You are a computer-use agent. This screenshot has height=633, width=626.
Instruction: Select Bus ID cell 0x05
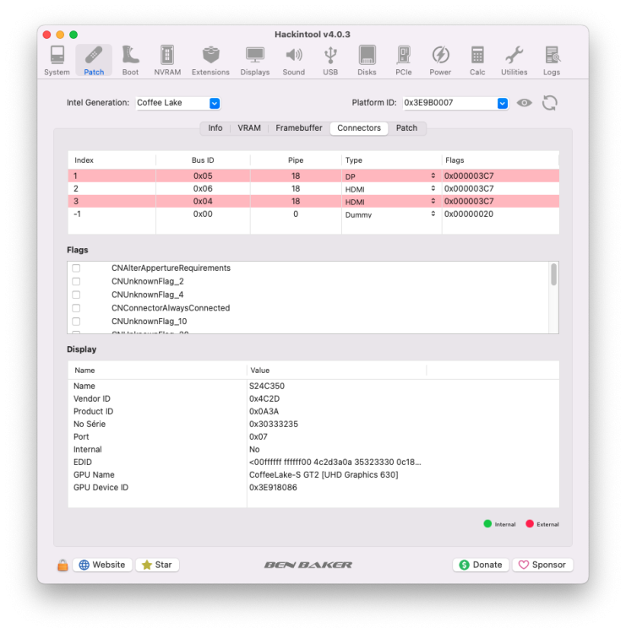pos(203,176)
